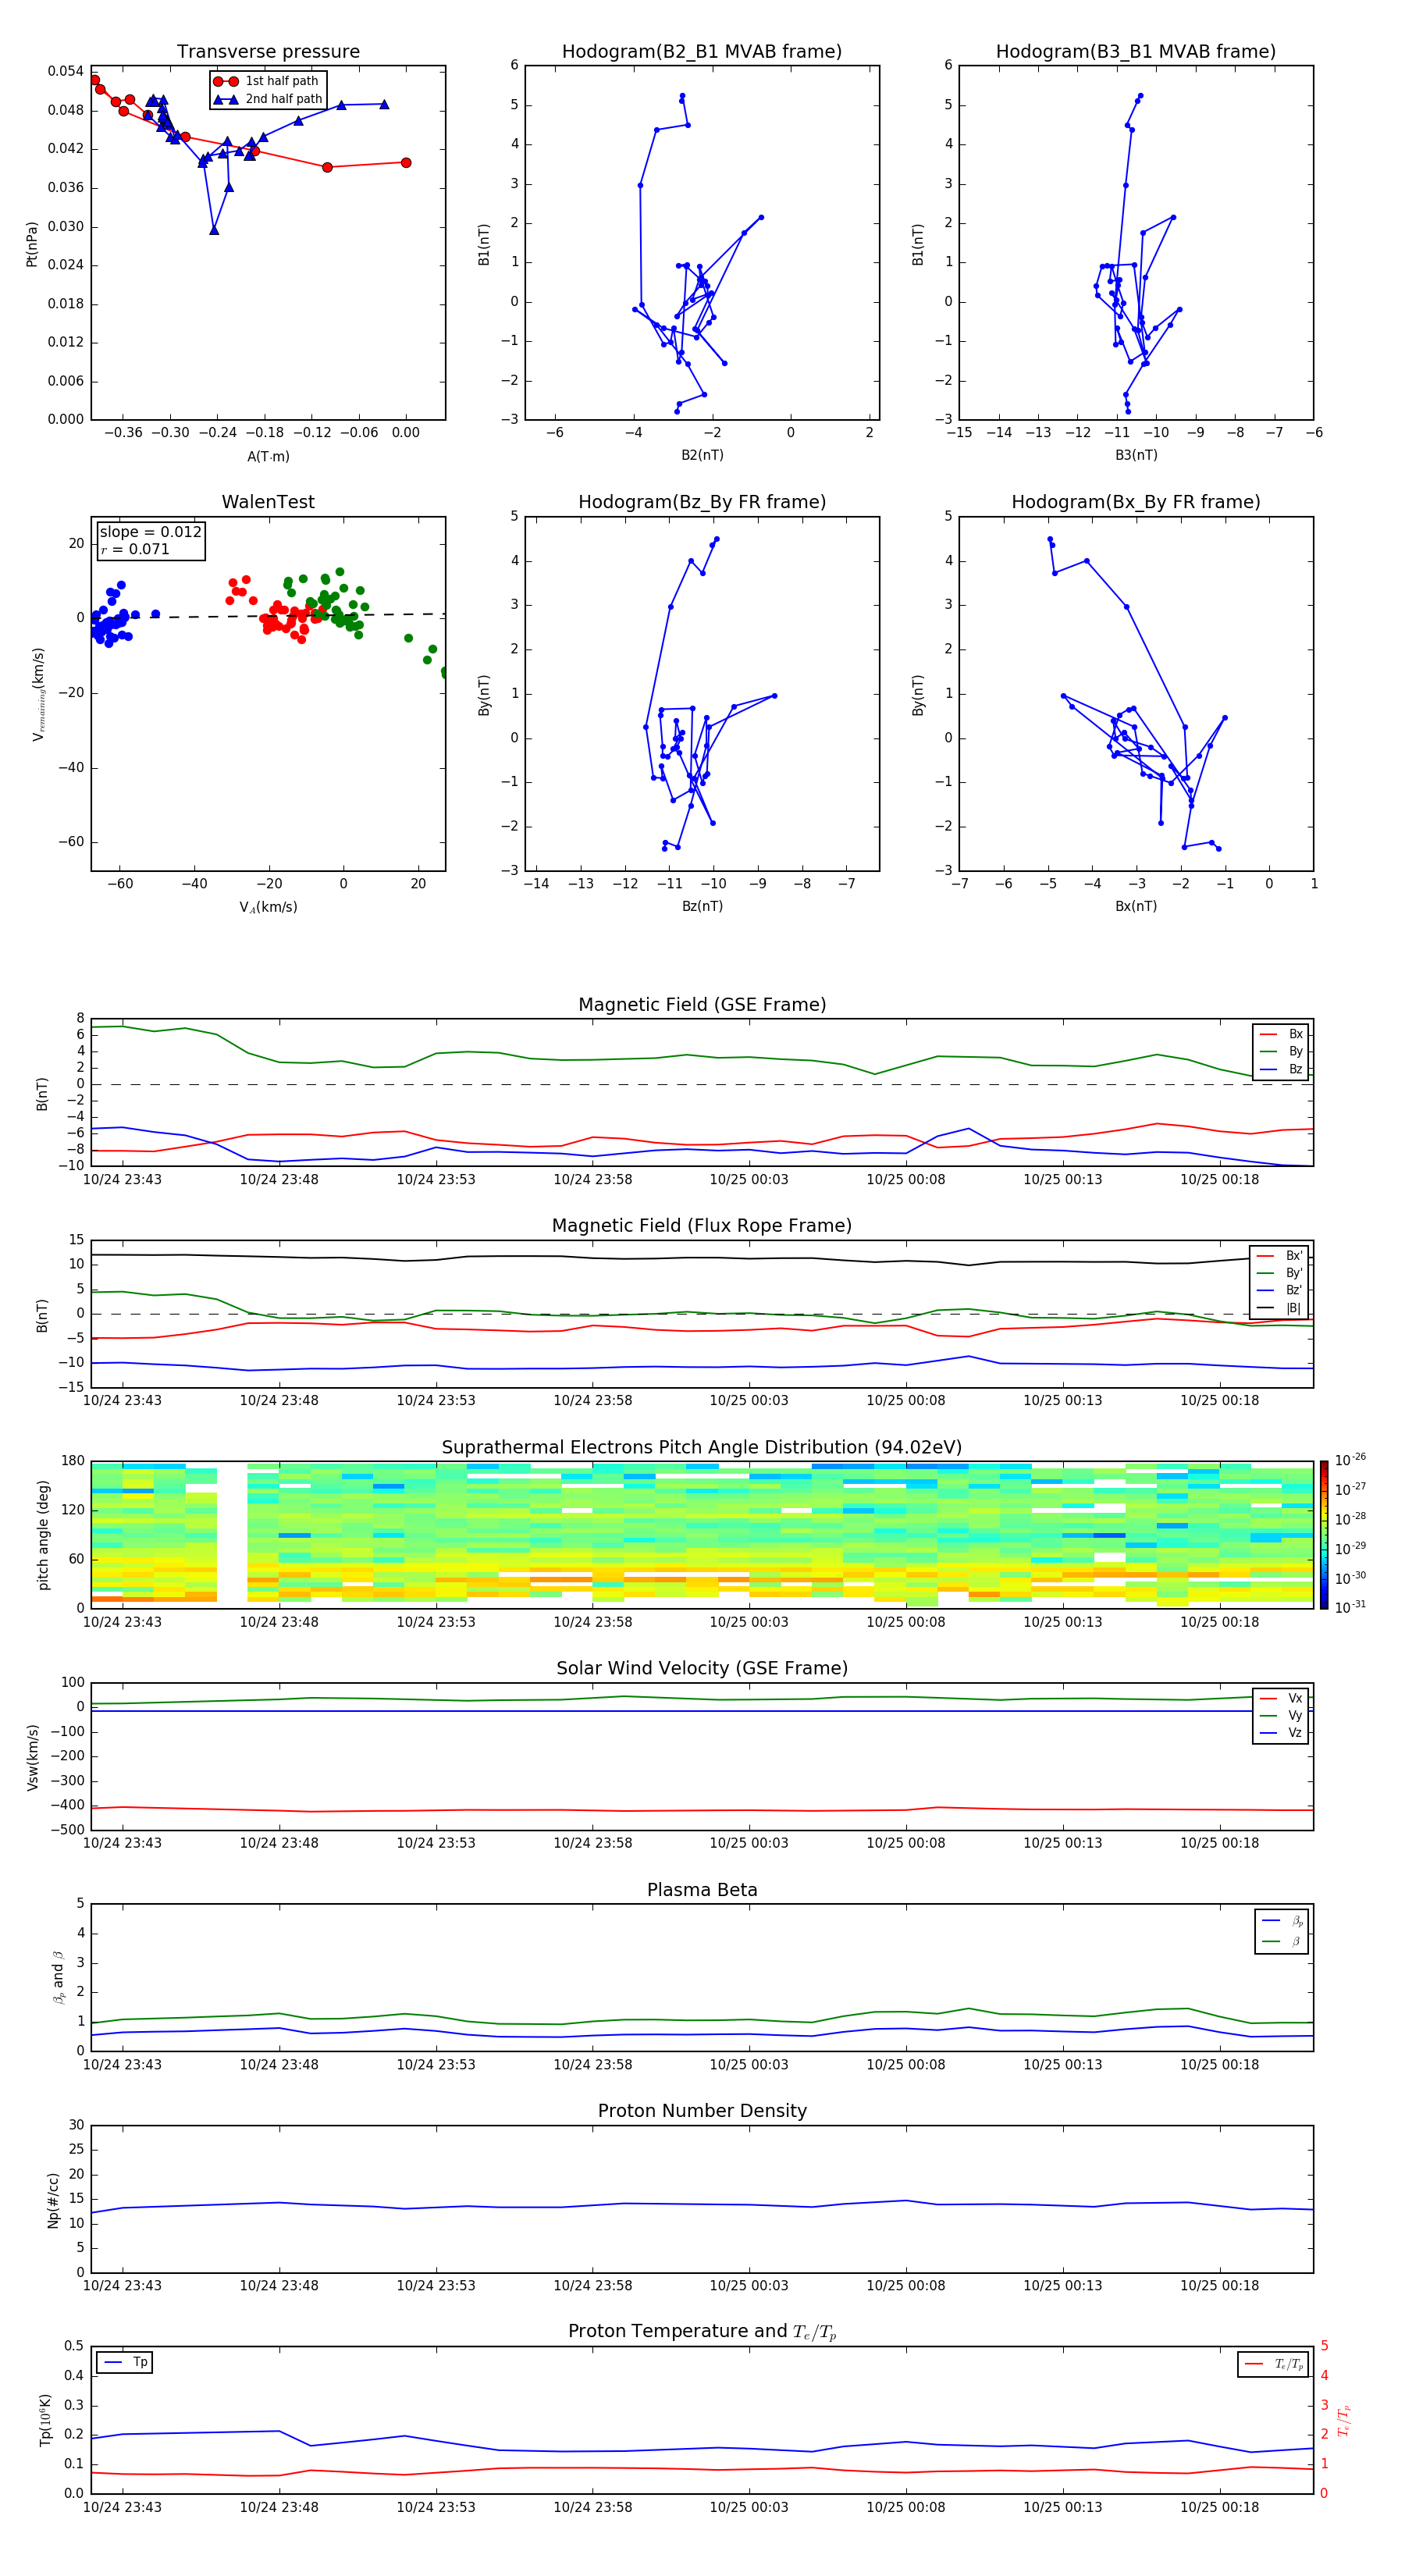Image resolution: width=1405 pixels, height=2576 pixels.
Task: Click the 'slope = 0.012' annotation
Action: 150,532
